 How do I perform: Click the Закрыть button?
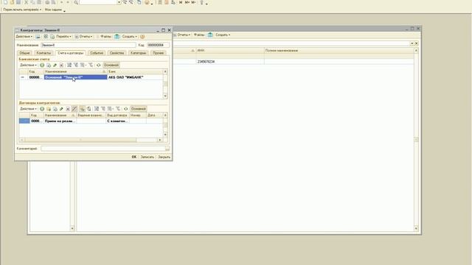tap(164, 157)
